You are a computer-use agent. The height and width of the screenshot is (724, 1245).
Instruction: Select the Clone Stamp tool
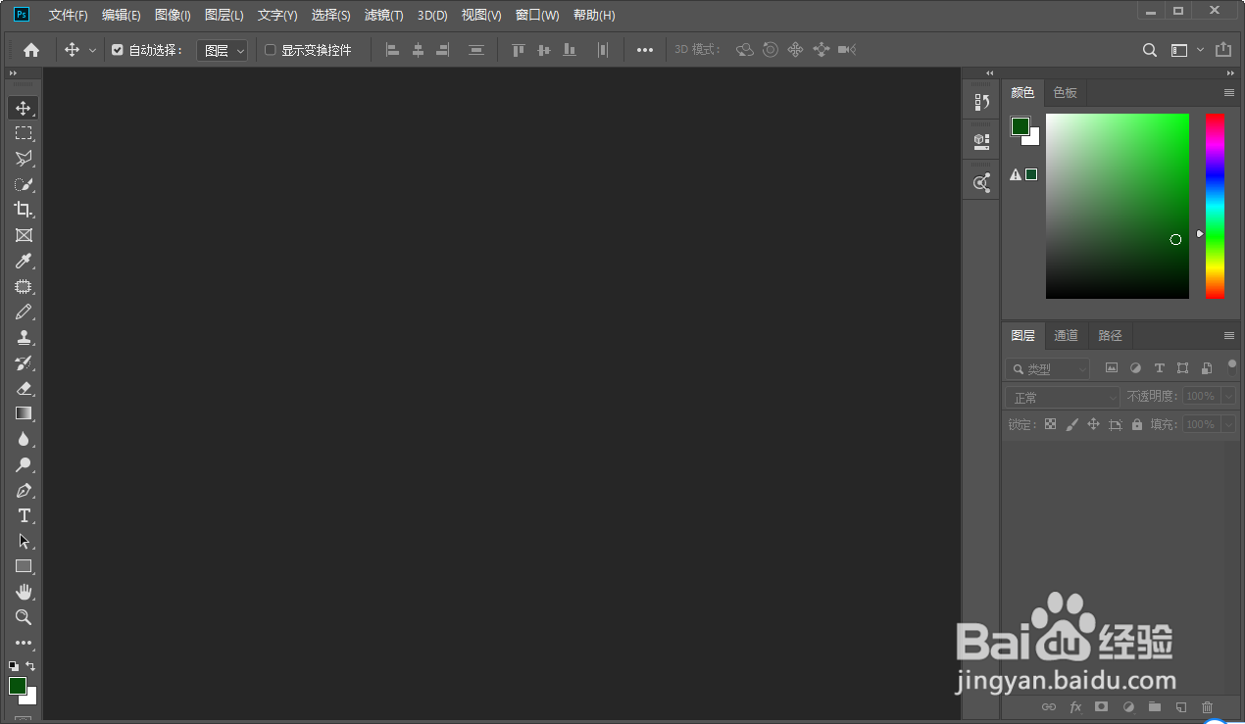pos(23,337)
